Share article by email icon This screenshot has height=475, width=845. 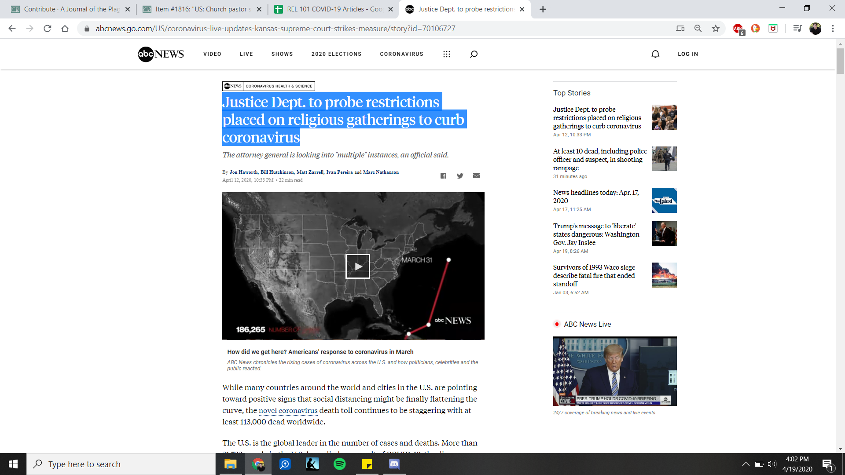476,175
